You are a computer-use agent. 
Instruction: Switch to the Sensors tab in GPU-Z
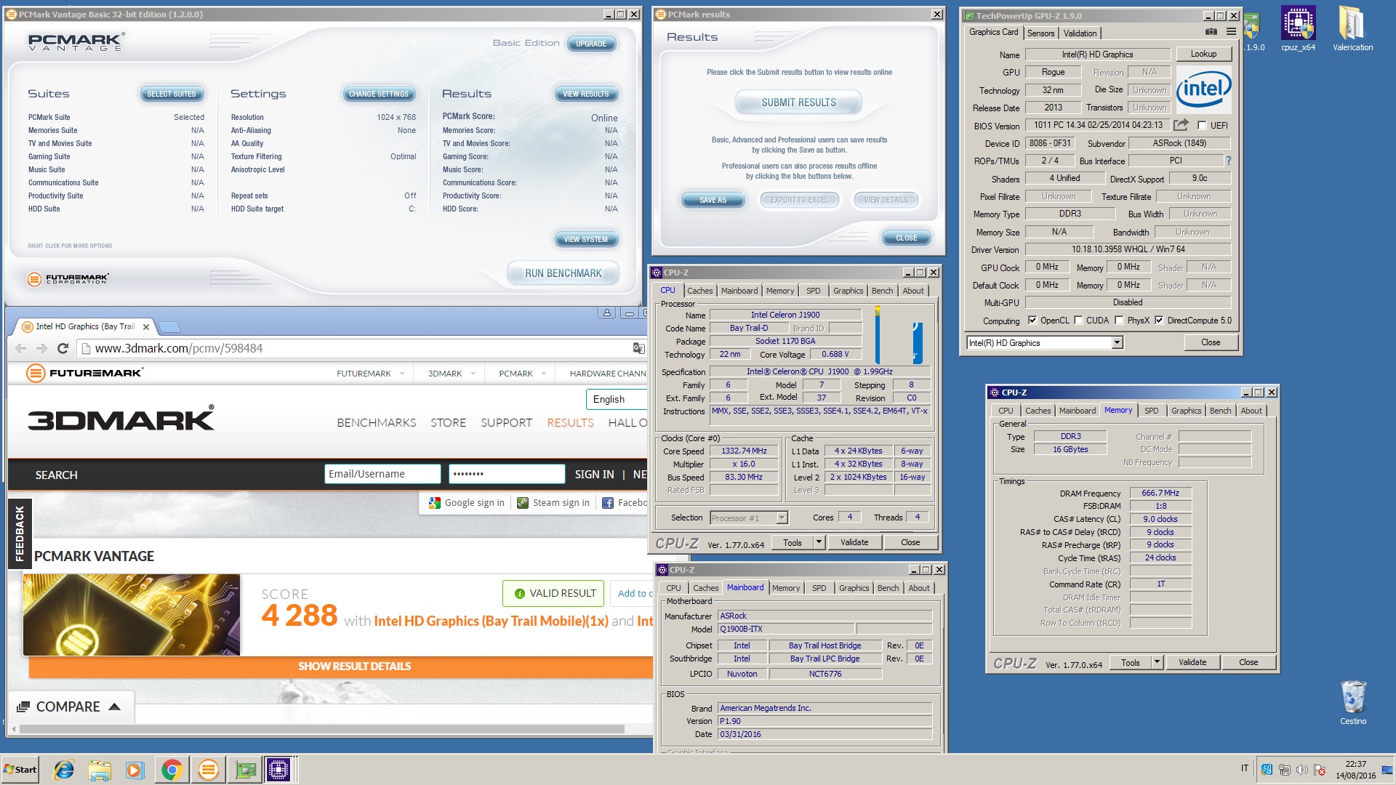tap(1040, 33)
